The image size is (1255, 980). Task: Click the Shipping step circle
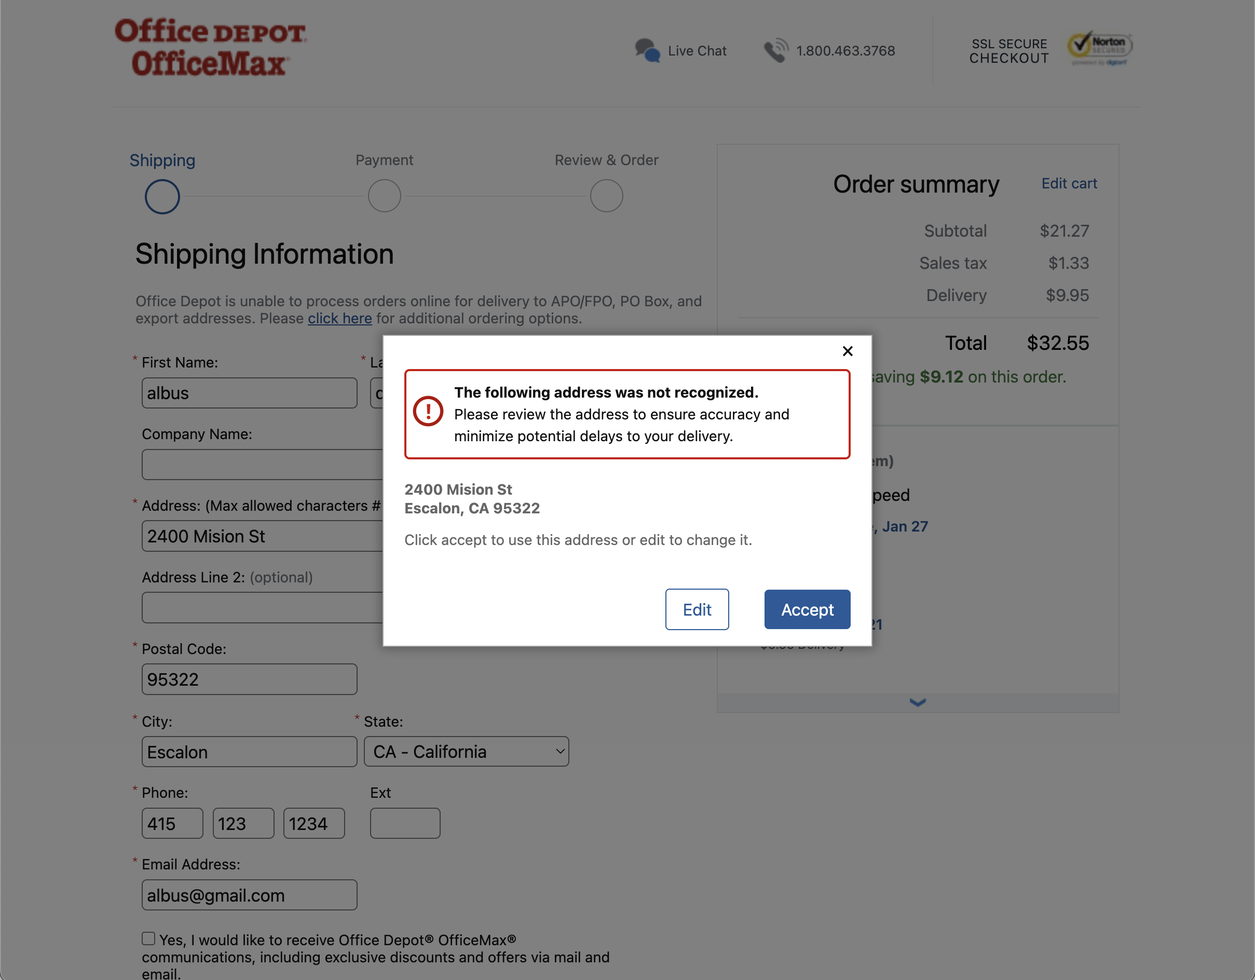pyautogui.click(x=161, y=196)
